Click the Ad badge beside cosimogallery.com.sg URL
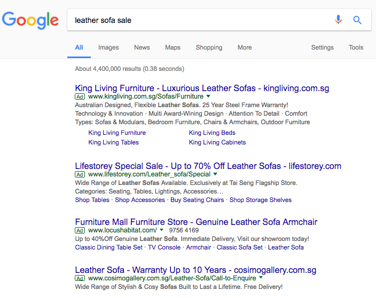 [x=80, y=278]
